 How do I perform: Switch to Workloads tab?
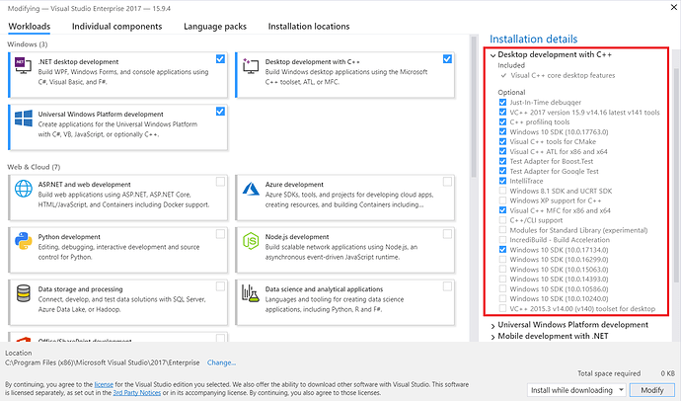[29, 27]
